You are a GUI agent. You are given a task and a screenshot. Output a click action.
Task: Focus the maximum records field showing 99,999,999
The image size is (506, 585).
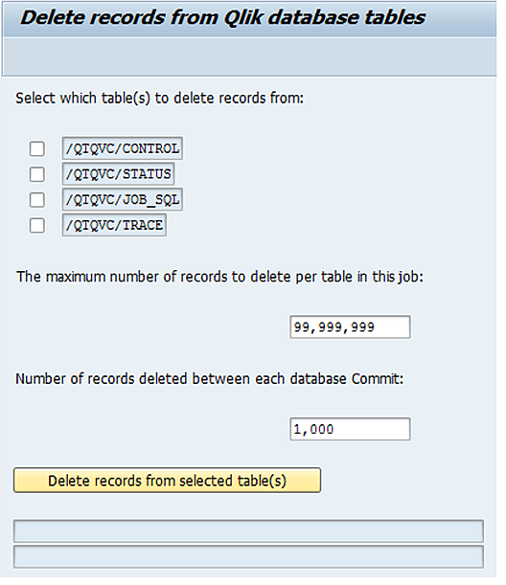[x=351, y=327]
